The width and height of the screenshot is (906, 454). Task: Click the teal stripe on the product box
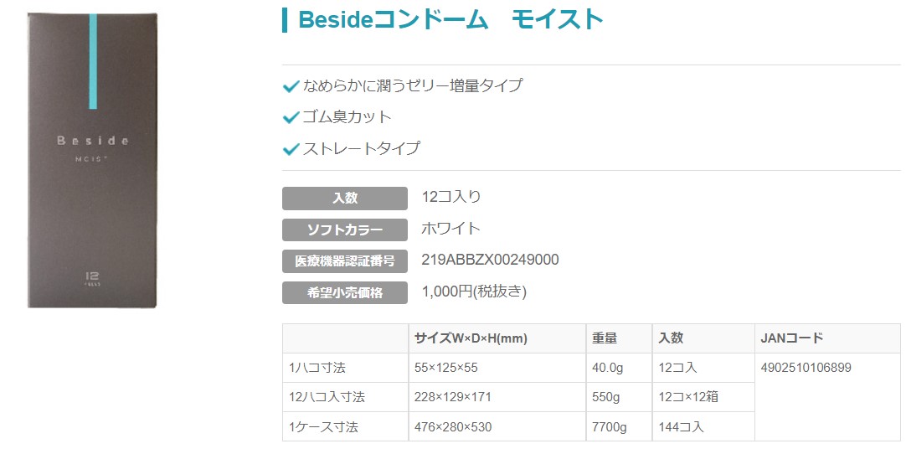pyautogui.click(x=94, y=59)
